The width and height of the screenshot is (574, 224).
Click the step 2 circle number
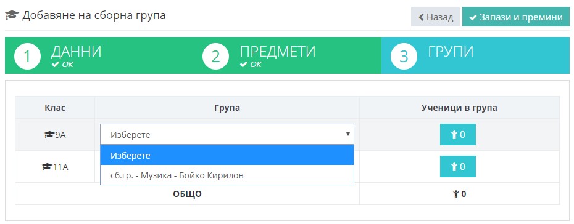215,57
